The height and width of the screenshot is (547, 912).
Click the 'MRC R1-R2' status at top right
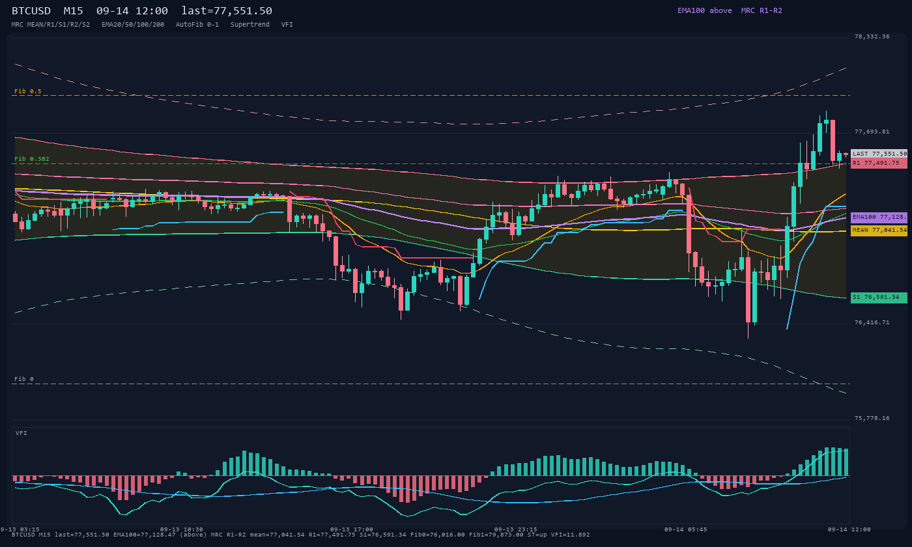(x=762, y=10)
